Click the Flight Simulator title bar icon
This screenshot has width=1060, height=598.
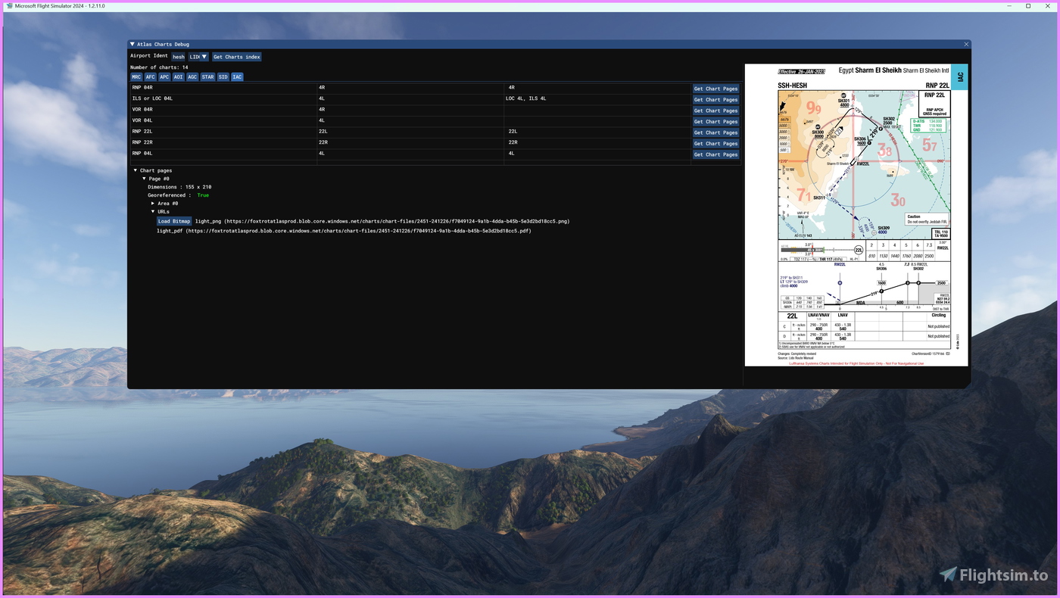point(8,5)
